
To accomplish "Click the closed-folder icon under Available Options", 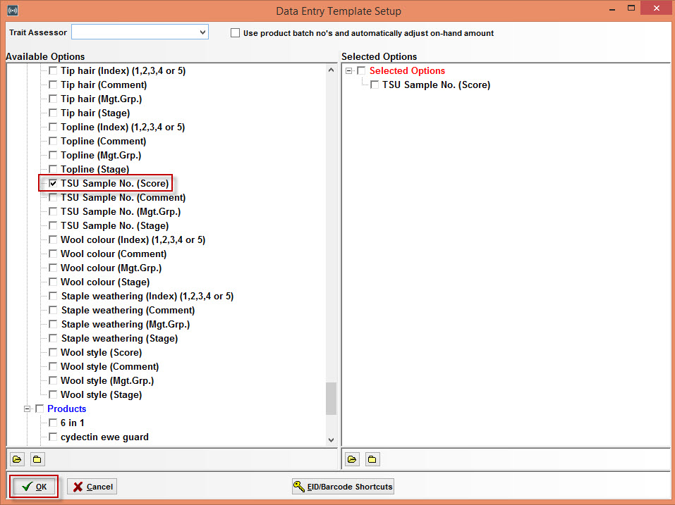I will (37, 459).
